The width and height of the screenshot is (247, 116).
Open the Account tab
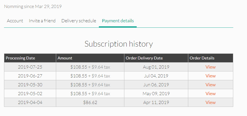[15, 21]
